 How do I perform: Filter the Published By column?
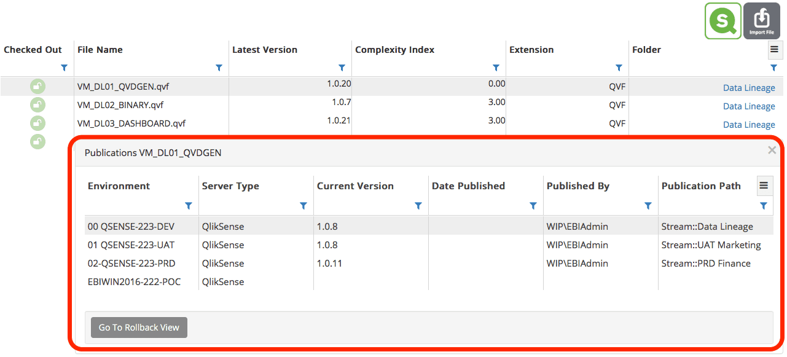tap(648, 206)
